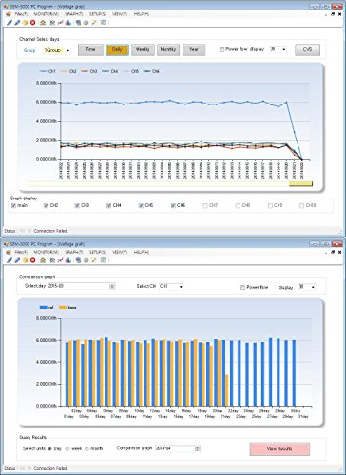The image size is (346, 475).
Task: Select the week units radio button
Action: click(x=67, y=449)
